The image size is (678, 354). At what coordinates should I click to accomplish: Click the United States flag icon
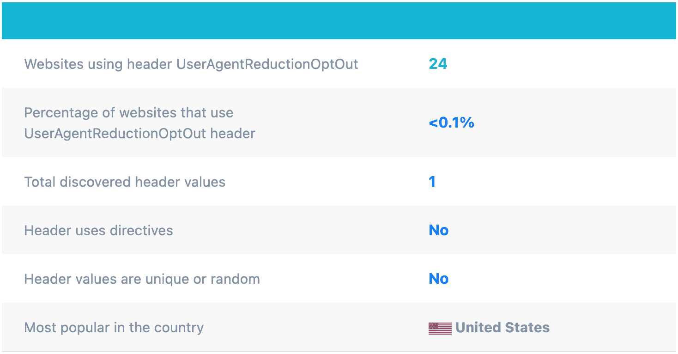[440, 328]
